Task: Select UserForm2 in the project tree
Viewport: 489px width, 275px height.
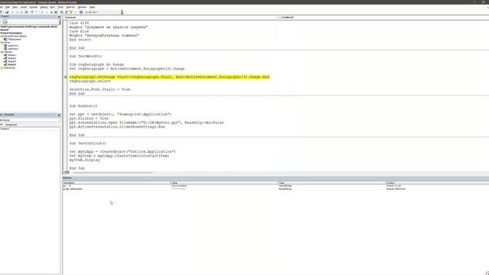Action: point(13,49)
